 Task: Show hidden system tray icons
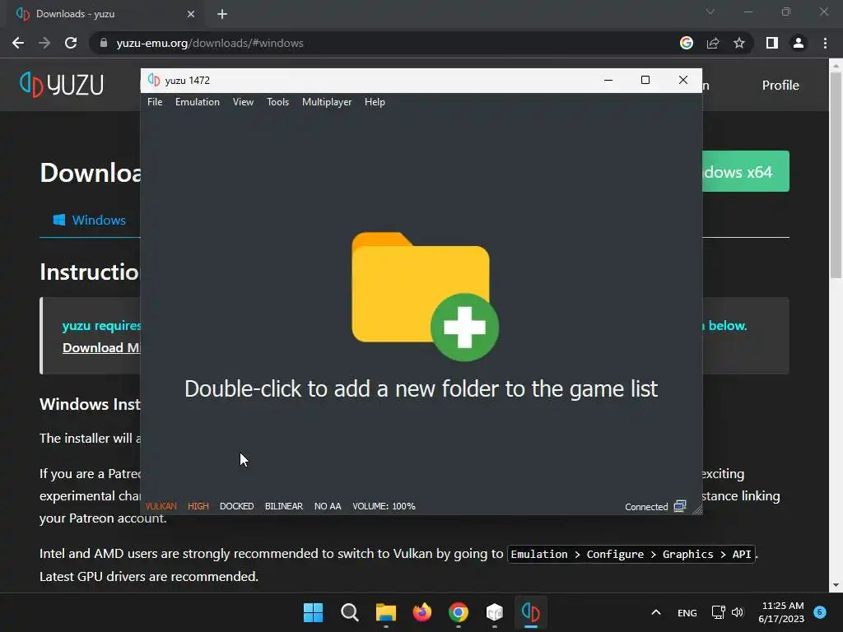[x=656, y=612]
